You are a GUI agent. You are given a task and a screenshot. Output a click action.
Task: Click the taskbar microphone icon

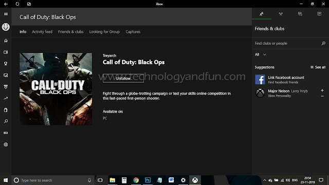(89, 180)
